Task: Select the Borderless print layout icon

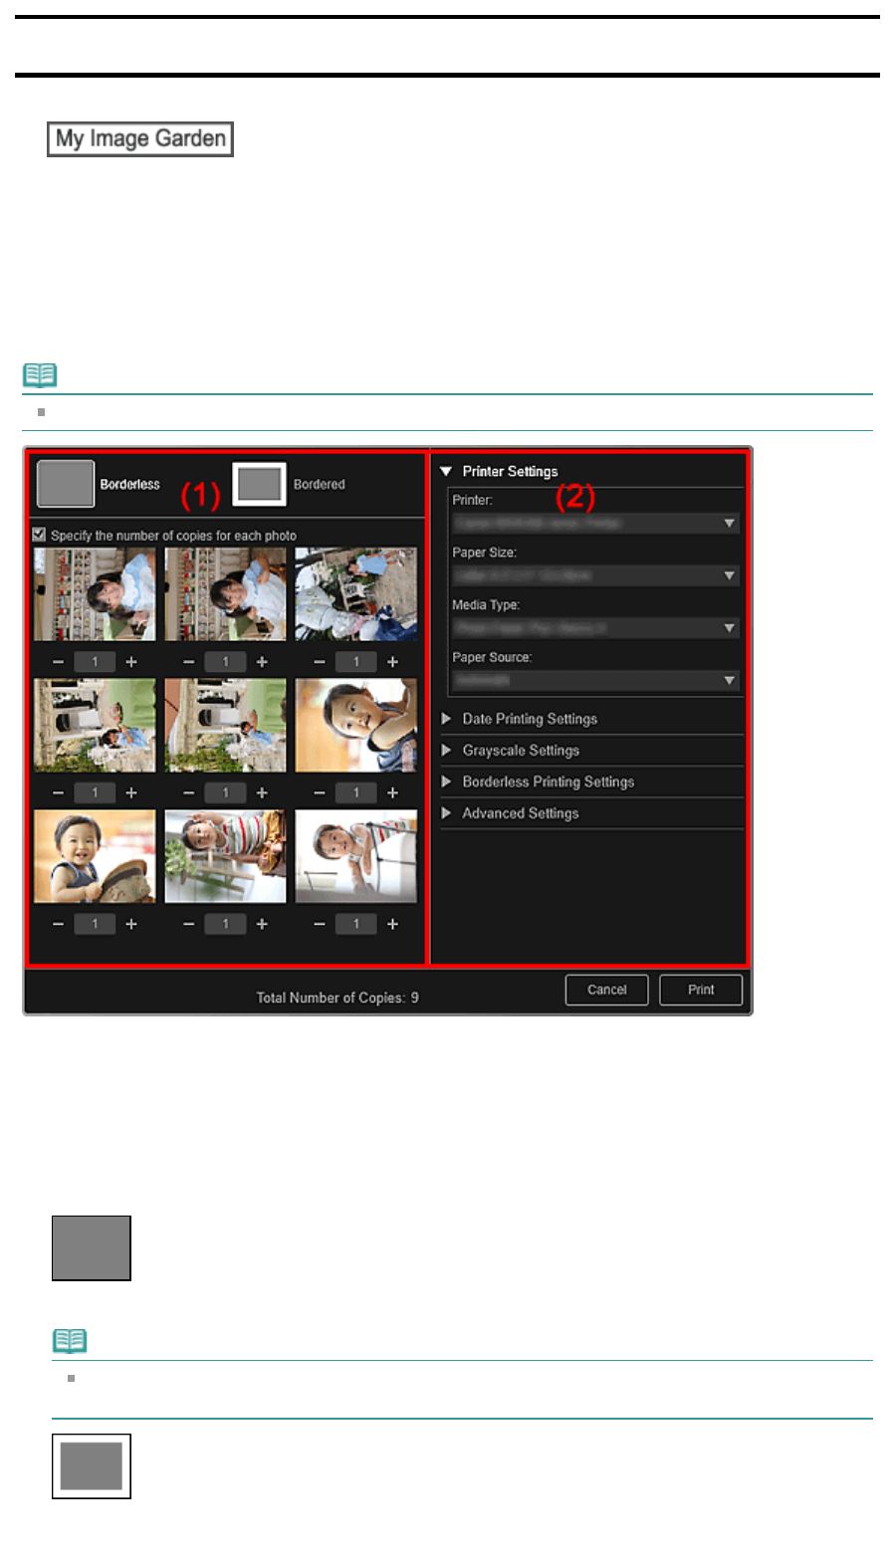Action: 66,484
